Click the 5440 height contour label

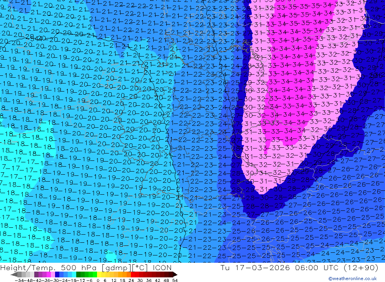pos(36,38)
